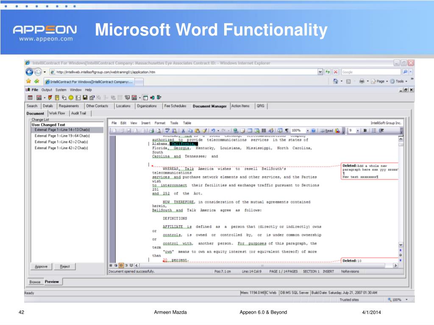Switch to the Fee Schedules tab
The width and height of the screenshot is (434, 325).
coord(175,106)
